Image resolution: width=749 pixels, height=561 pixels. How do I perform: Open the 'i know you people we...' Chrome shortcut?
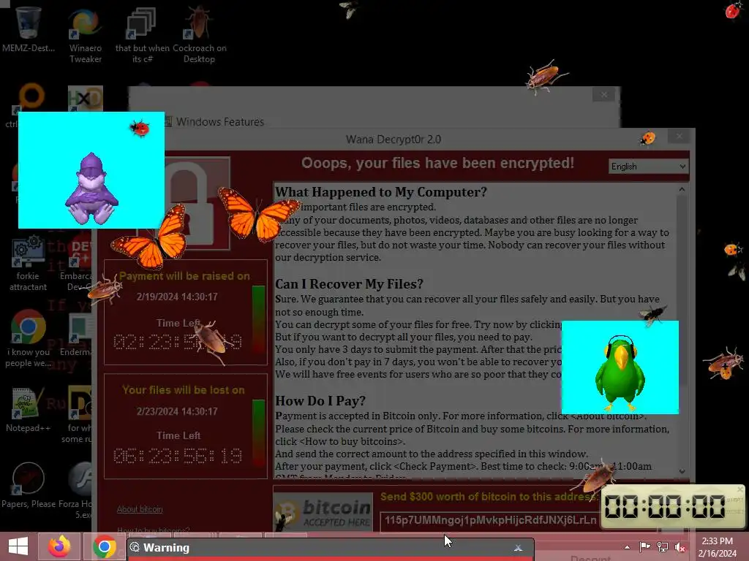[29, 339]
